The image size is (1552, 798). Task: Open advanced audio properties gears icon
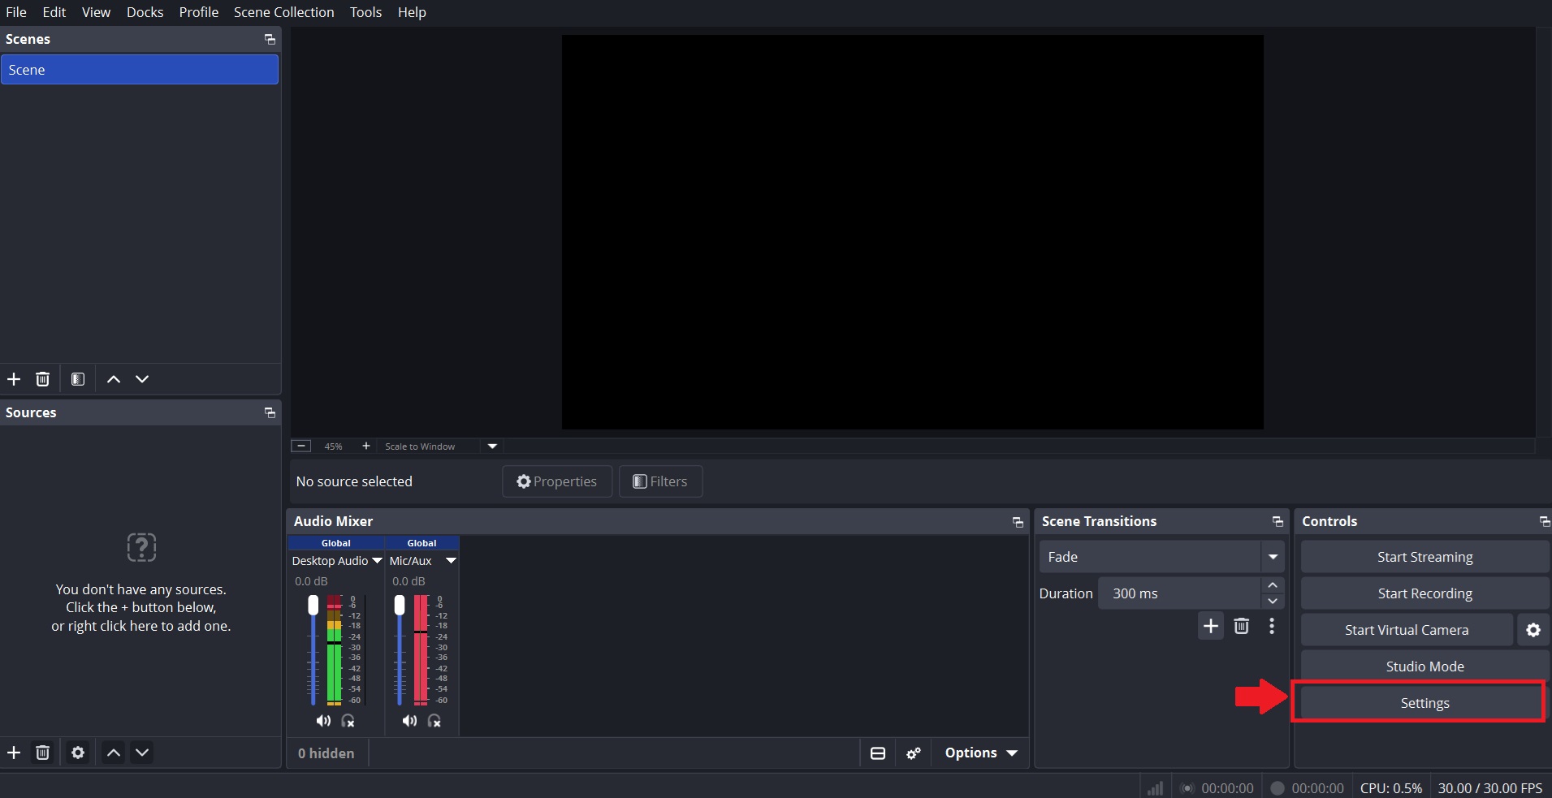tap(914, 753)
